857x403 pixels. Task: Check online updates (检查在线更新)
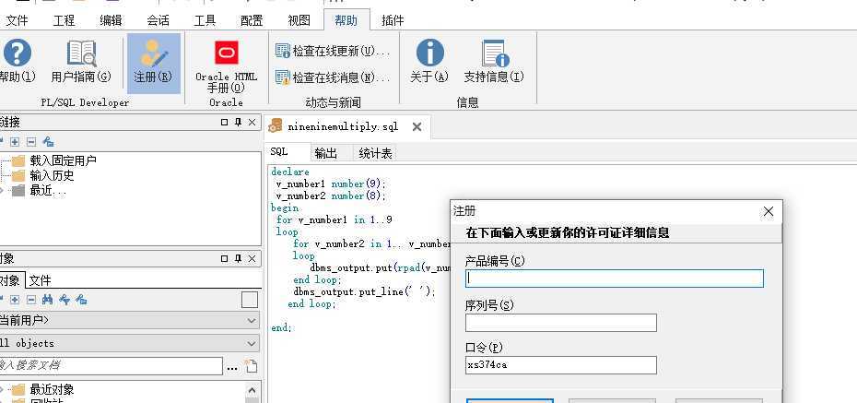click(333, 51)
